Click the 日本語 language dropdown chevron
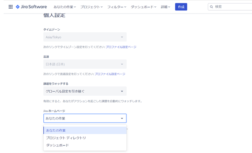 122,64
